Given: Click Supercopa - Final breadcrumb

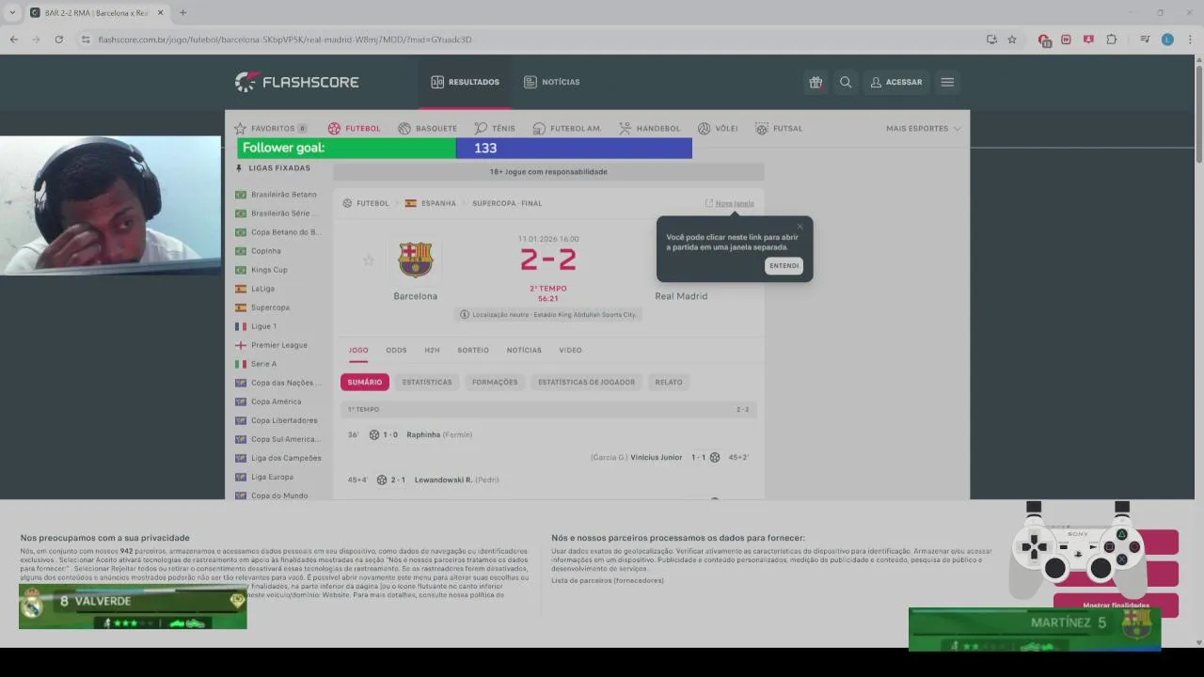Looking at the screenshot, I should pyautogui.click(x=507, y=203).
